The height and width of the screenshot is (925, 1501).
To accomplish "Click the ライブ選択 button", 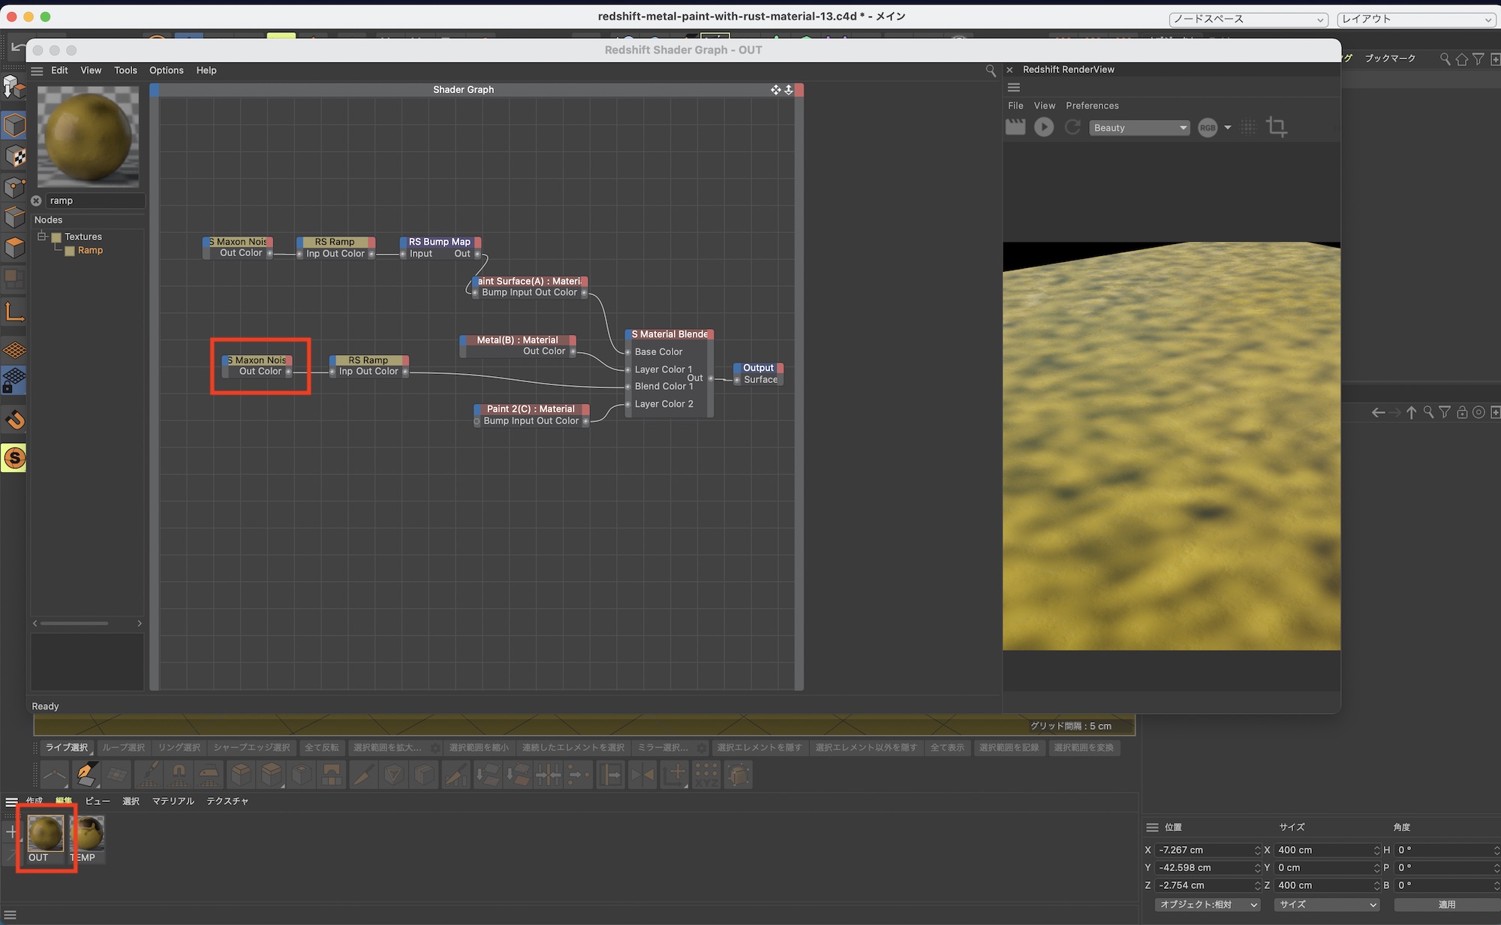I will coord(67,748).
